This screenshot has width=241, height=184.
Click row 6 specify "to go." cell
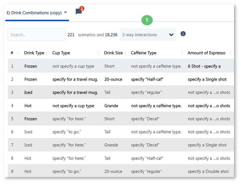click(x=67, y=132)
